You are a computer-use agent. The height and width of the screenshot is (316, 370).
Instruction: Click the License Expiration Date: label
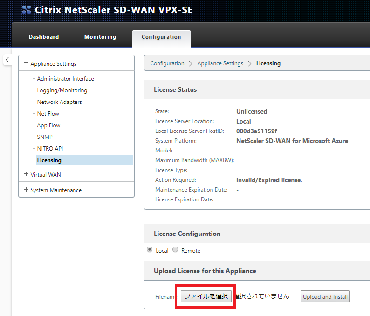(x=184, y=199)
